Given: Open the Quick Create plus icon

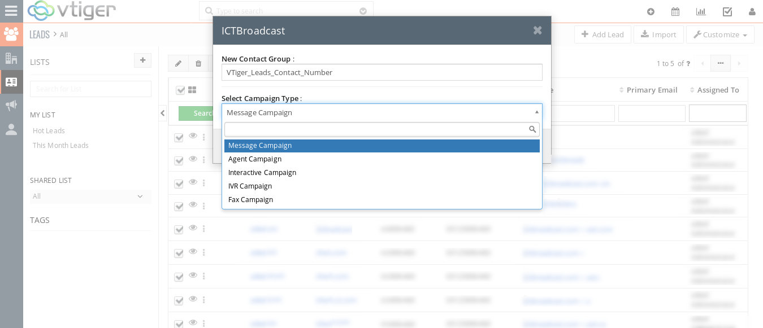Looking at the screenshot, I should point(651,11).
